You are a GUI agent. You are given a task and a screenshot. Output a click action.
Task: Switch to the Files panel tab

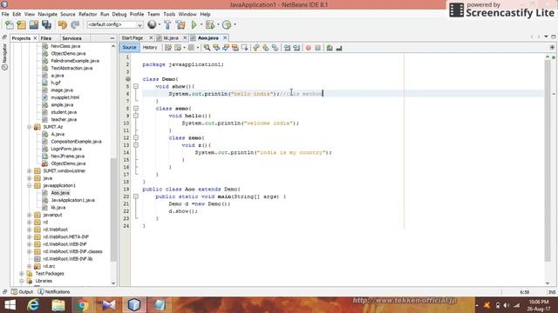pyautogui.click(x=46, y=38)
